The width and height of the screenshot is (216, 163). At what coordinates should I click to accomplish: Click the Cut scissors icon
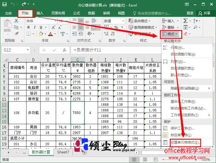click(x=16, y=21)
